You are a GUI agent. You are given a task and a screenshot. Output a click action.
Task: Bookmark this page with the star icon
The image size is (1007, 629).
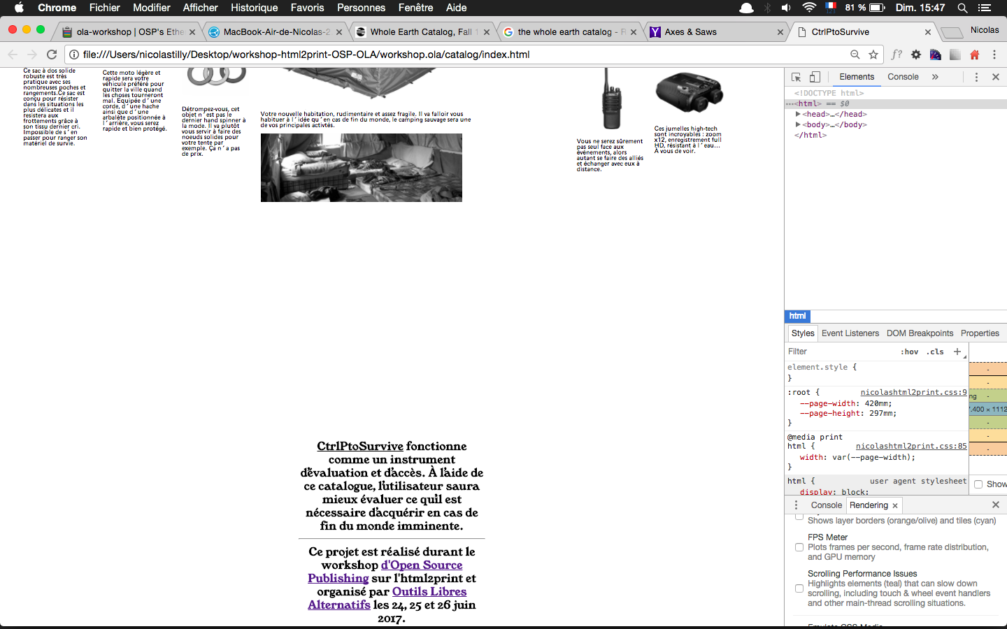coord(873,55)
